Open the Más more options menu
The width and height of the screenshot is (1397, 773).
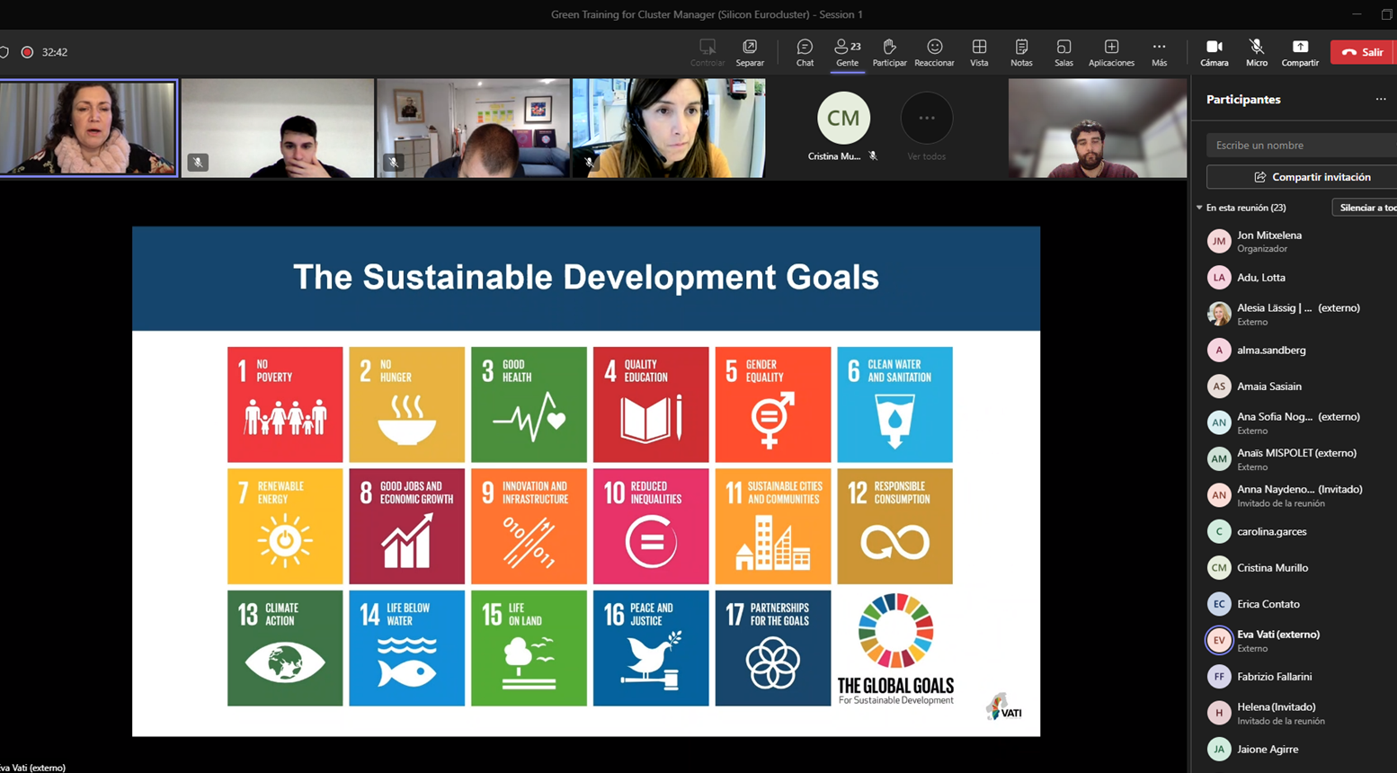tap(1159, 52)
